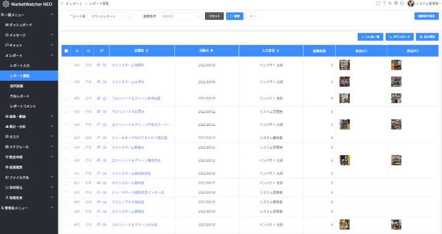Sort by 入力者名 column sort arrows
The image size is (442, 234).
tap(278, 51)
